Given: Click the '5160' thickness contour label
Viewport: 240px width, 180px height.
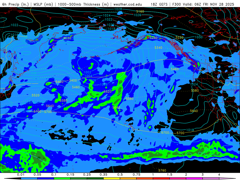Looking at the screenshot, I should pos(140,11).
